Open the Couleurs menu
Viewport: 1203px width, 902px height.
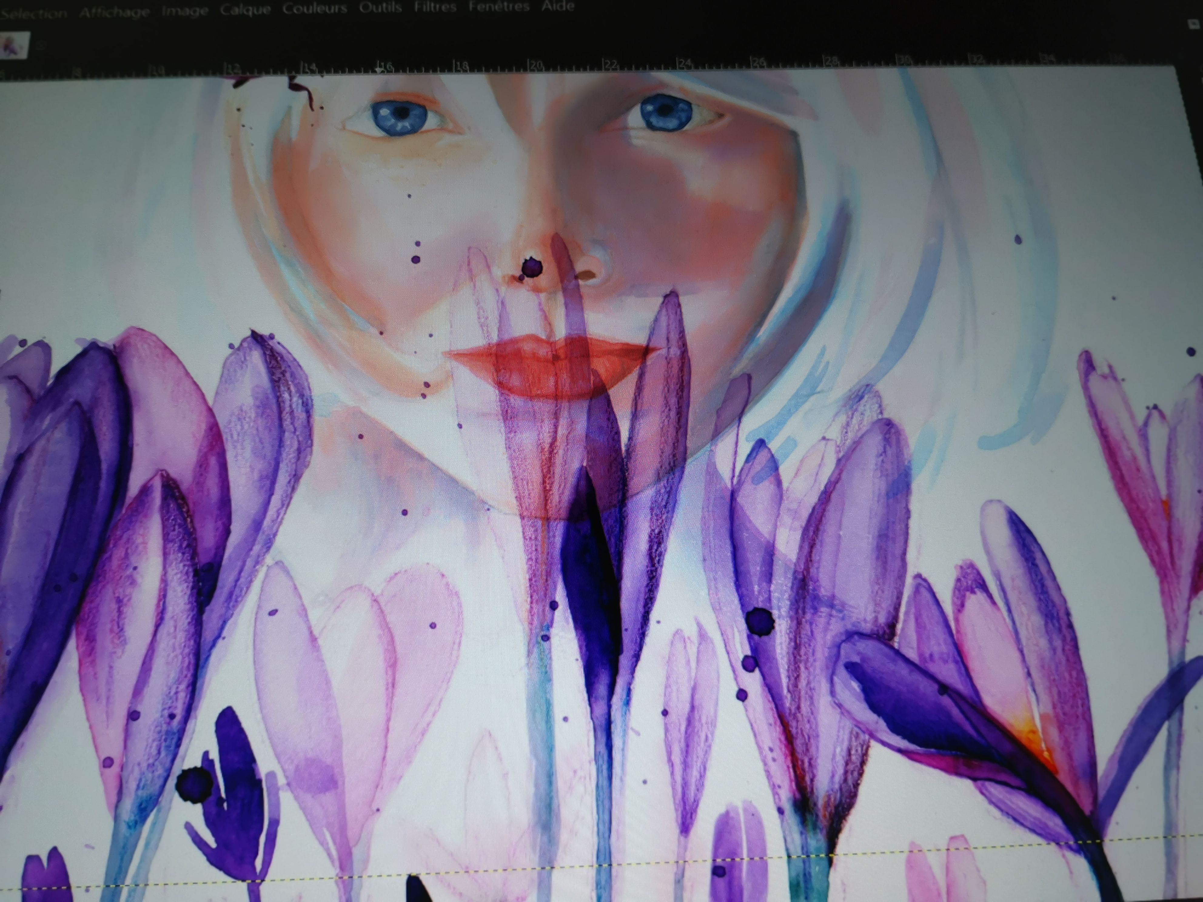[x=314, y=9]
